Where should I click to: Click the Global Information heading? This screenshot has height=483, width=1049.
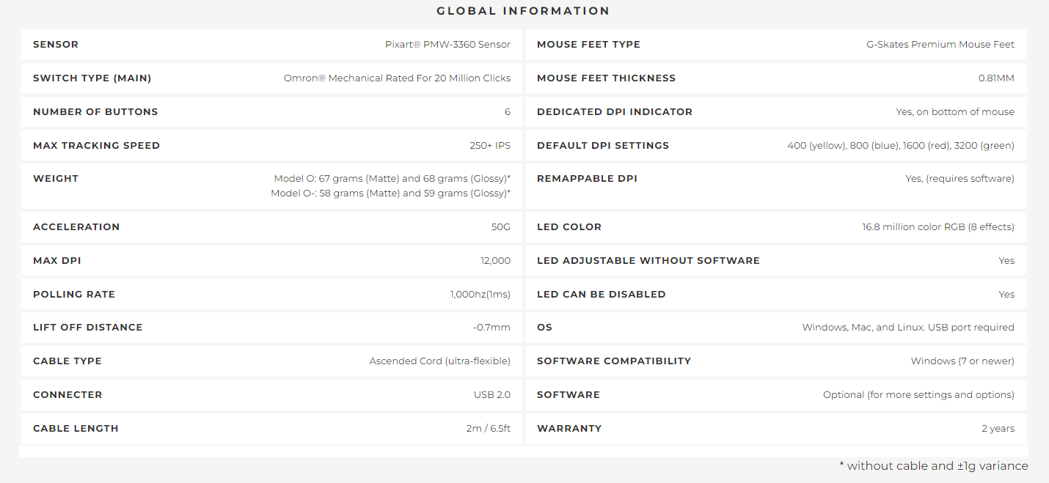pos(523,11)
